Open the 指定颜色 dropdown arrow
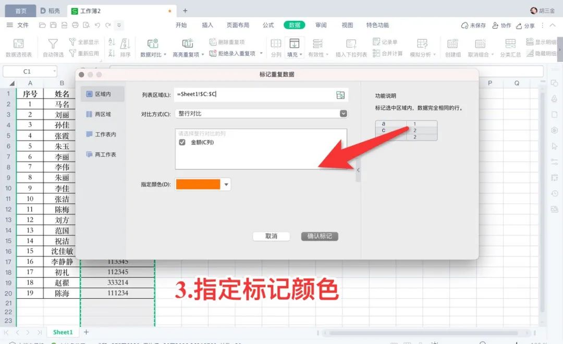Viewport: 563px width, 344px height. coord(226,185)
